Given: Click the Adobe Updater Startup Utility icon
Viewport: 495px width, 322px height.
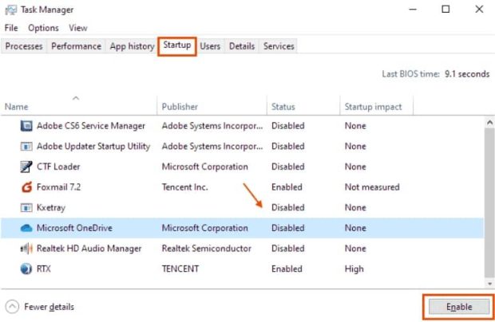Looking at the screenshot, I should point(26,147).
